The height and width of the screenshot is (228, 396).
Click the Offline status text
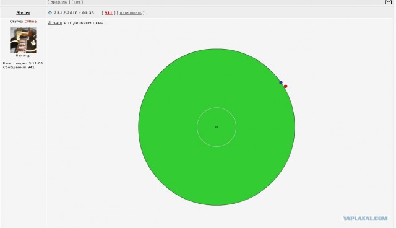30,22
